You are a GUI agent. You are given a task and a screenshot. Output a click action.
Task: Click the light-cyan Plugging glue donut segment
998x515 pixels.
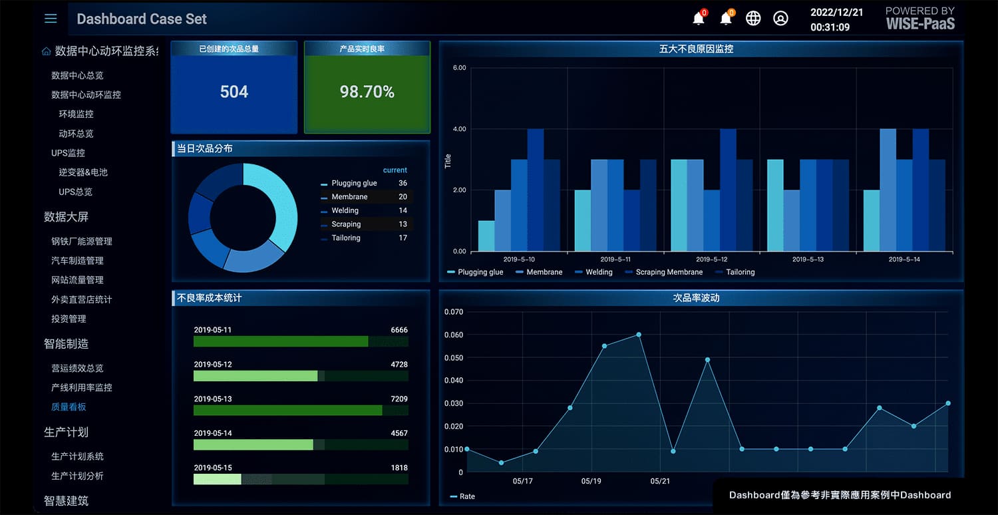pos(278,200)
